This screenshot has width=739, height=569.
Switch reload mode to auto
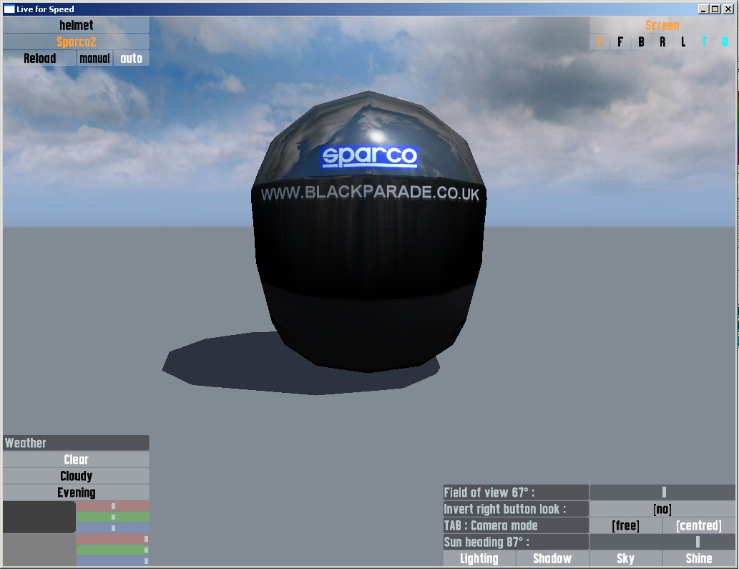point(131,58)
